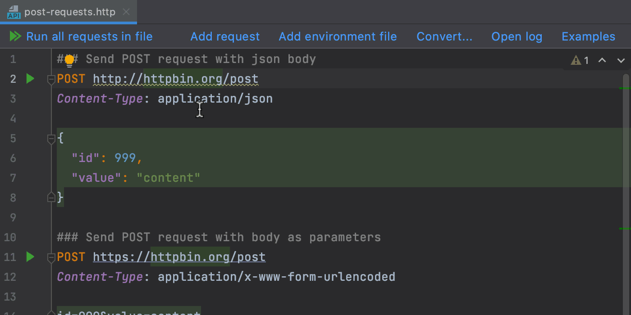Image resolution: width=631 pixels, height=315 pixels.
Task: Click the lower green marker on the error stripe
Action: point(625,229)
